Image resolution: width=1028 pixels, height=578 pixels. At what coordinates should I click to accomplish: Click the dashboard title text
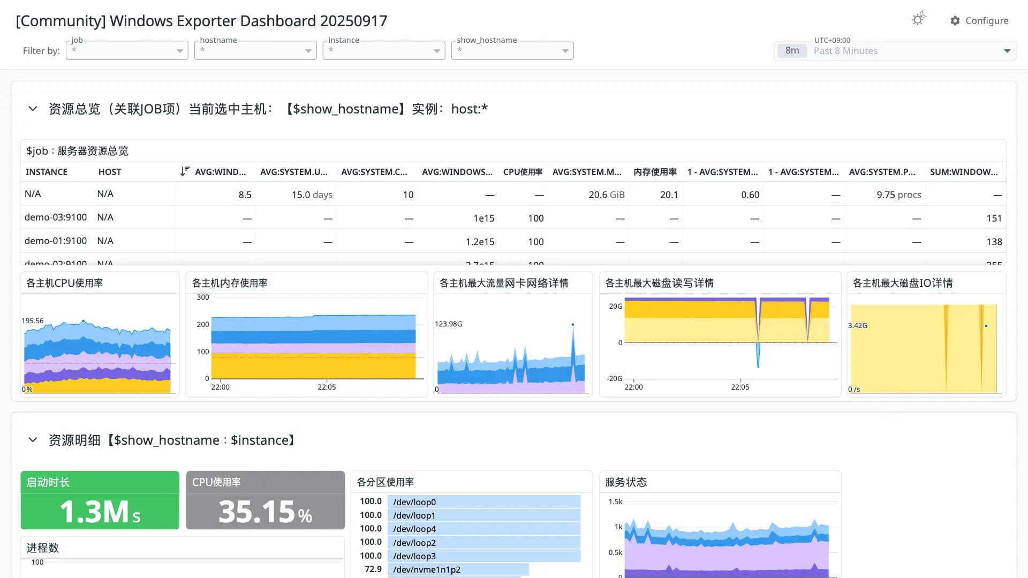pyautogui.click(x=201, y=21)
